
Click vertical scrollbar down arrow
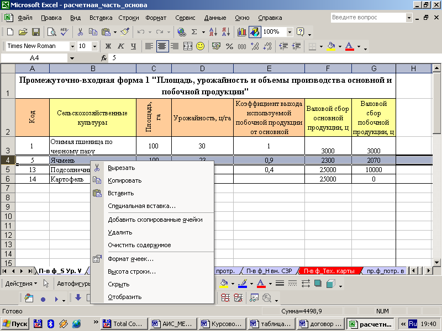tap(436, 263)
